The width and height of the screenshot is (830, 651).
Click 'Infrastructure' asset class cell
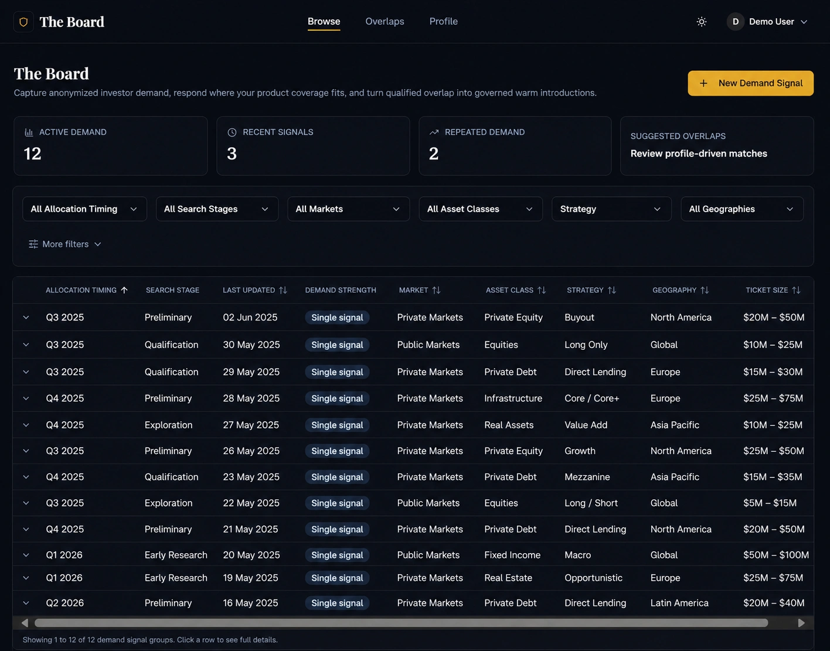(513, 398)
